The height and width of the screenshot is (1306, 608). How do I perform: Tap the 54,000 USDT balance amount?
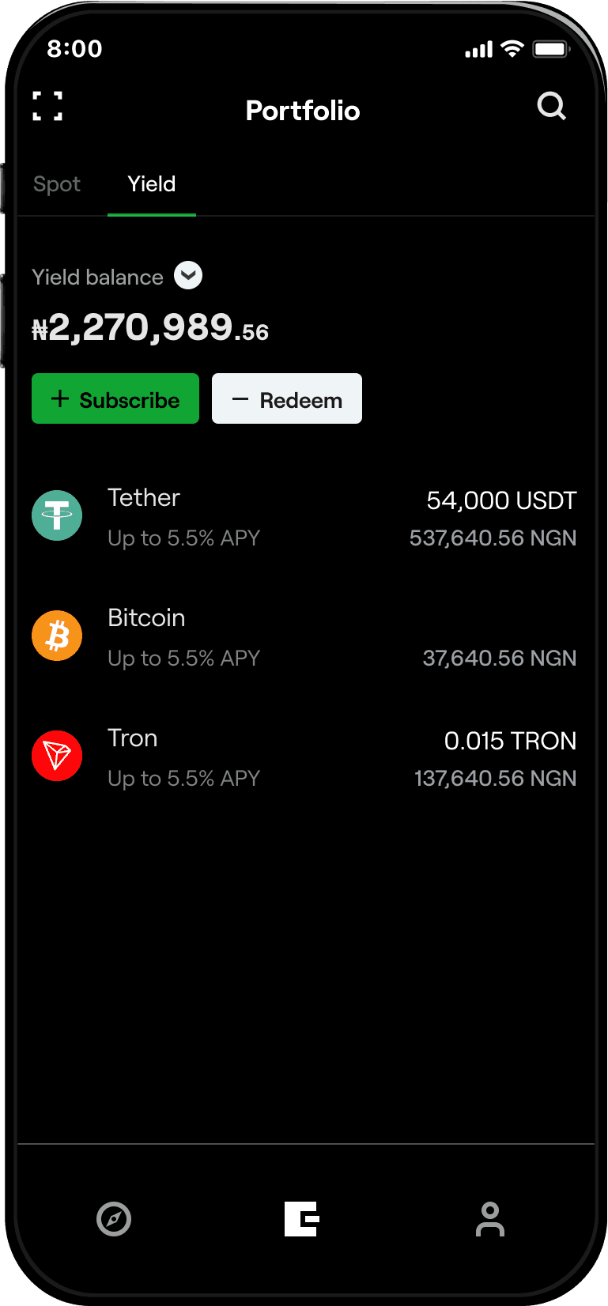501,500
